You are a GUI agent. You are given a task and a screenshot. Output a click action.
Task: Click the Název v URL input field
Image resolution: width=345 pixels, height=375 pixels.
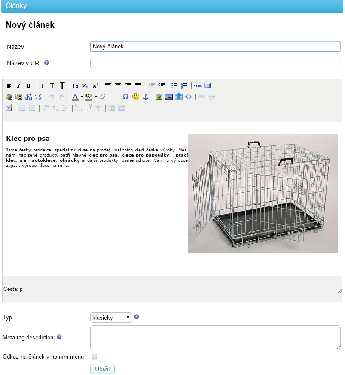215,63
